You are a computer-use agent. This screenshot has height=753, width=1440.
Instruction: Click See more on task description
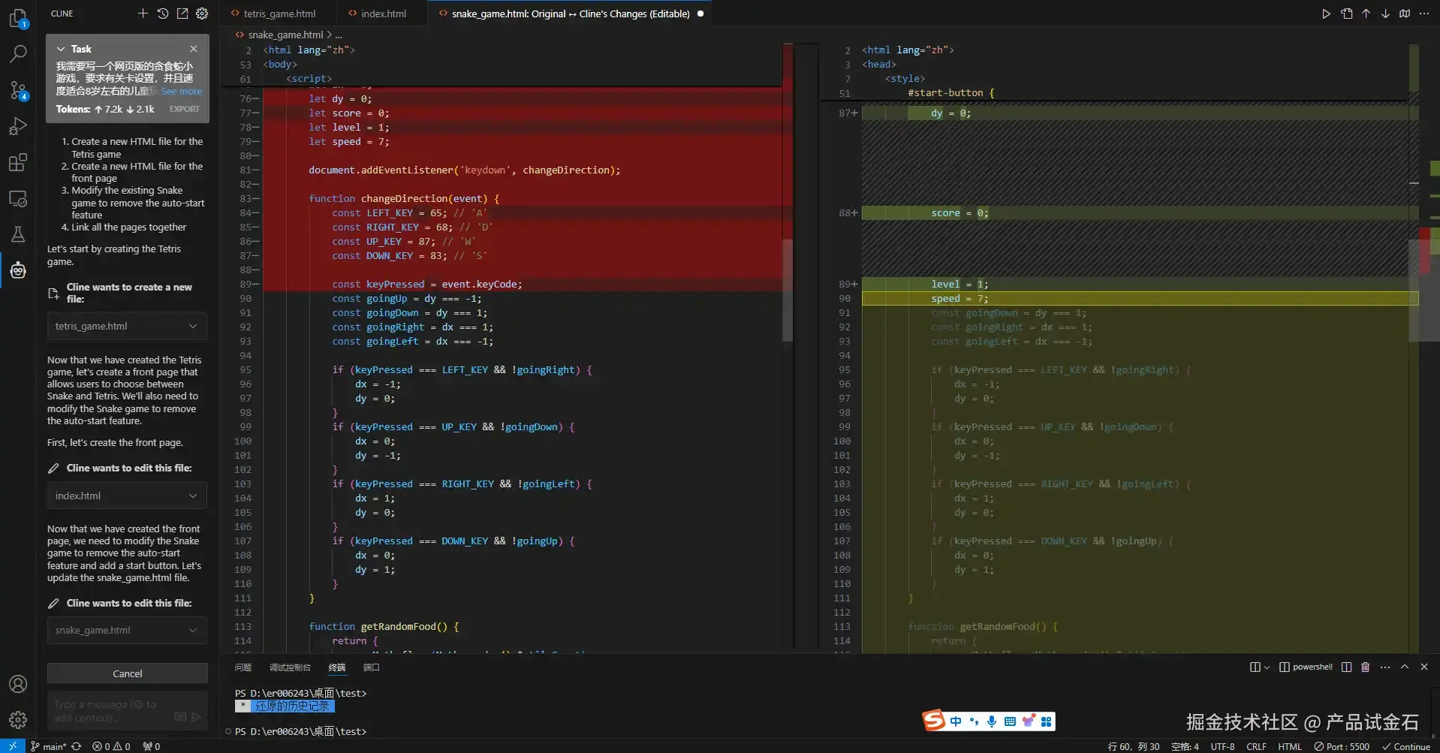182,92
